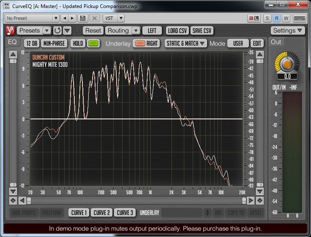Select the EQ tab

click(x=12, y=42)
